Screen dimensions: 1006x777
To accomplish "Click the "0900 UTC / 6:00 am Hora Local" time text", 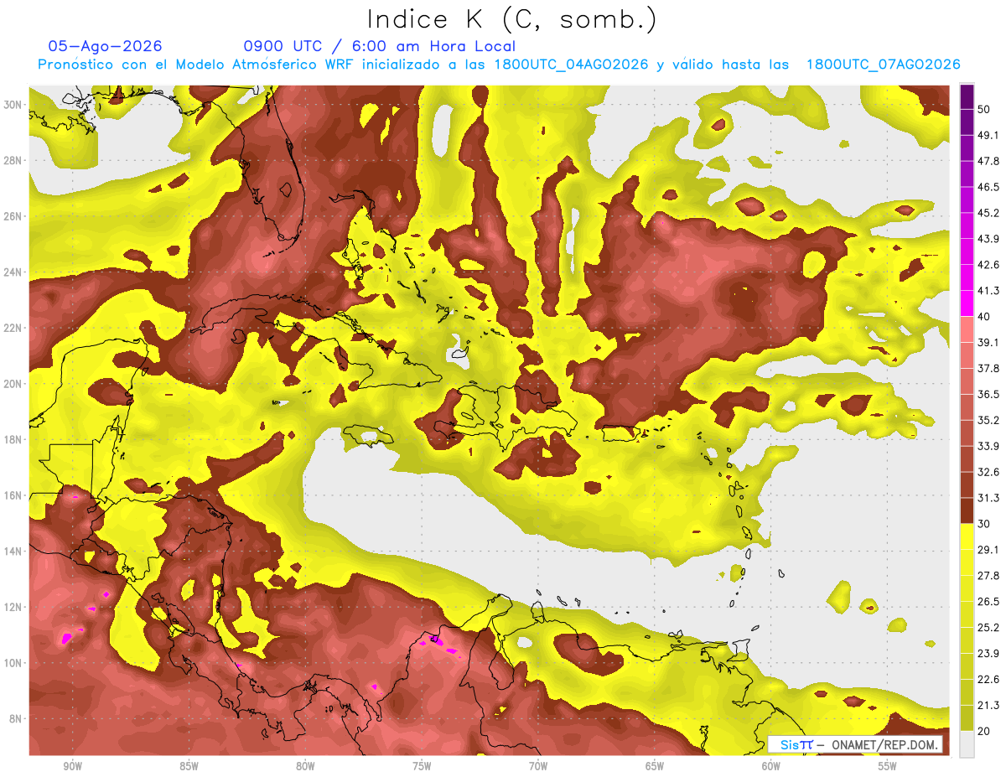I will (380, 46).
